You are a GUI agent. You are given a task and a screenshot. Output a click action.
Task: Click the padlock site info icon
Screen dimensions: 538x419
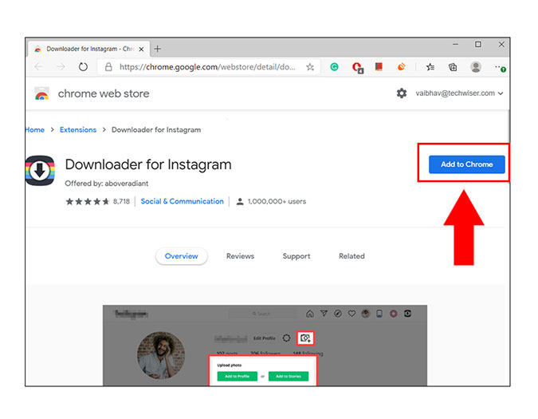point(108,66)
